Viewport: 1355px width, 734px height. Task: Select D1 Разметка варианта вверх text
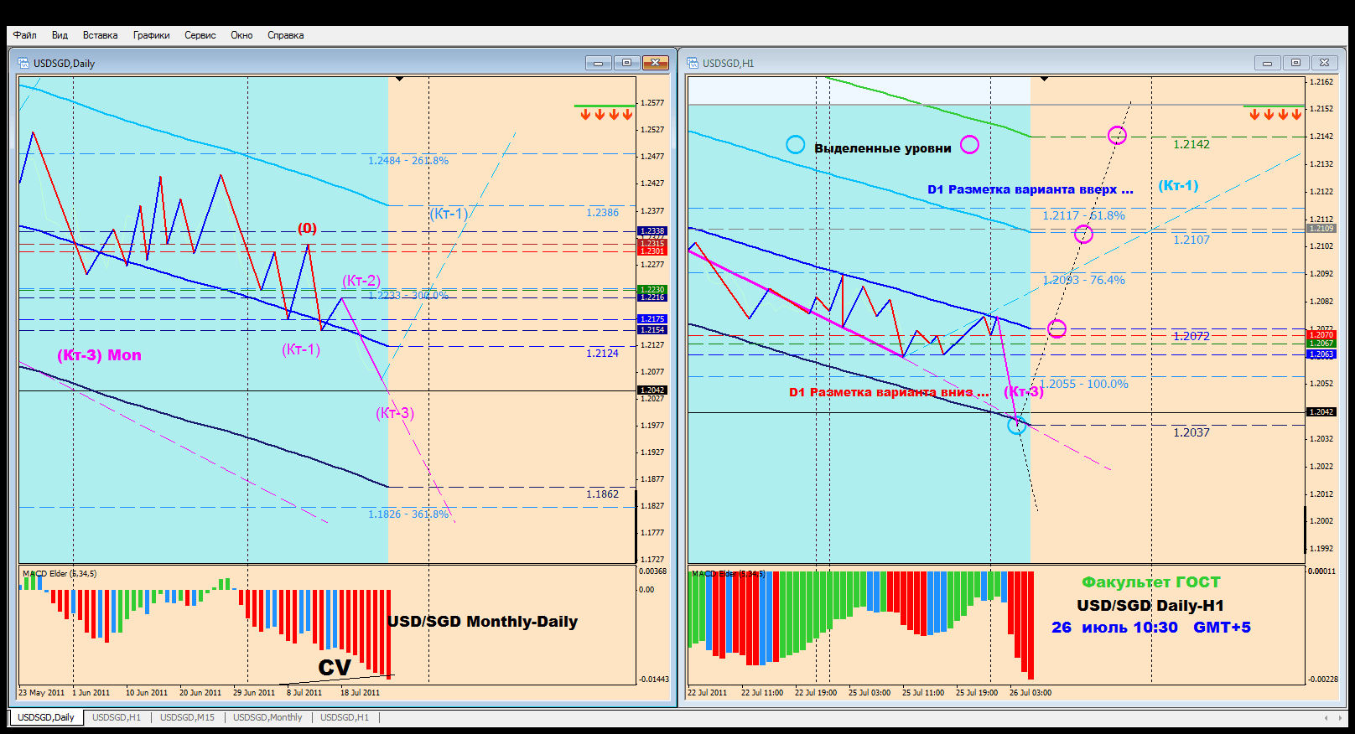1031,189
